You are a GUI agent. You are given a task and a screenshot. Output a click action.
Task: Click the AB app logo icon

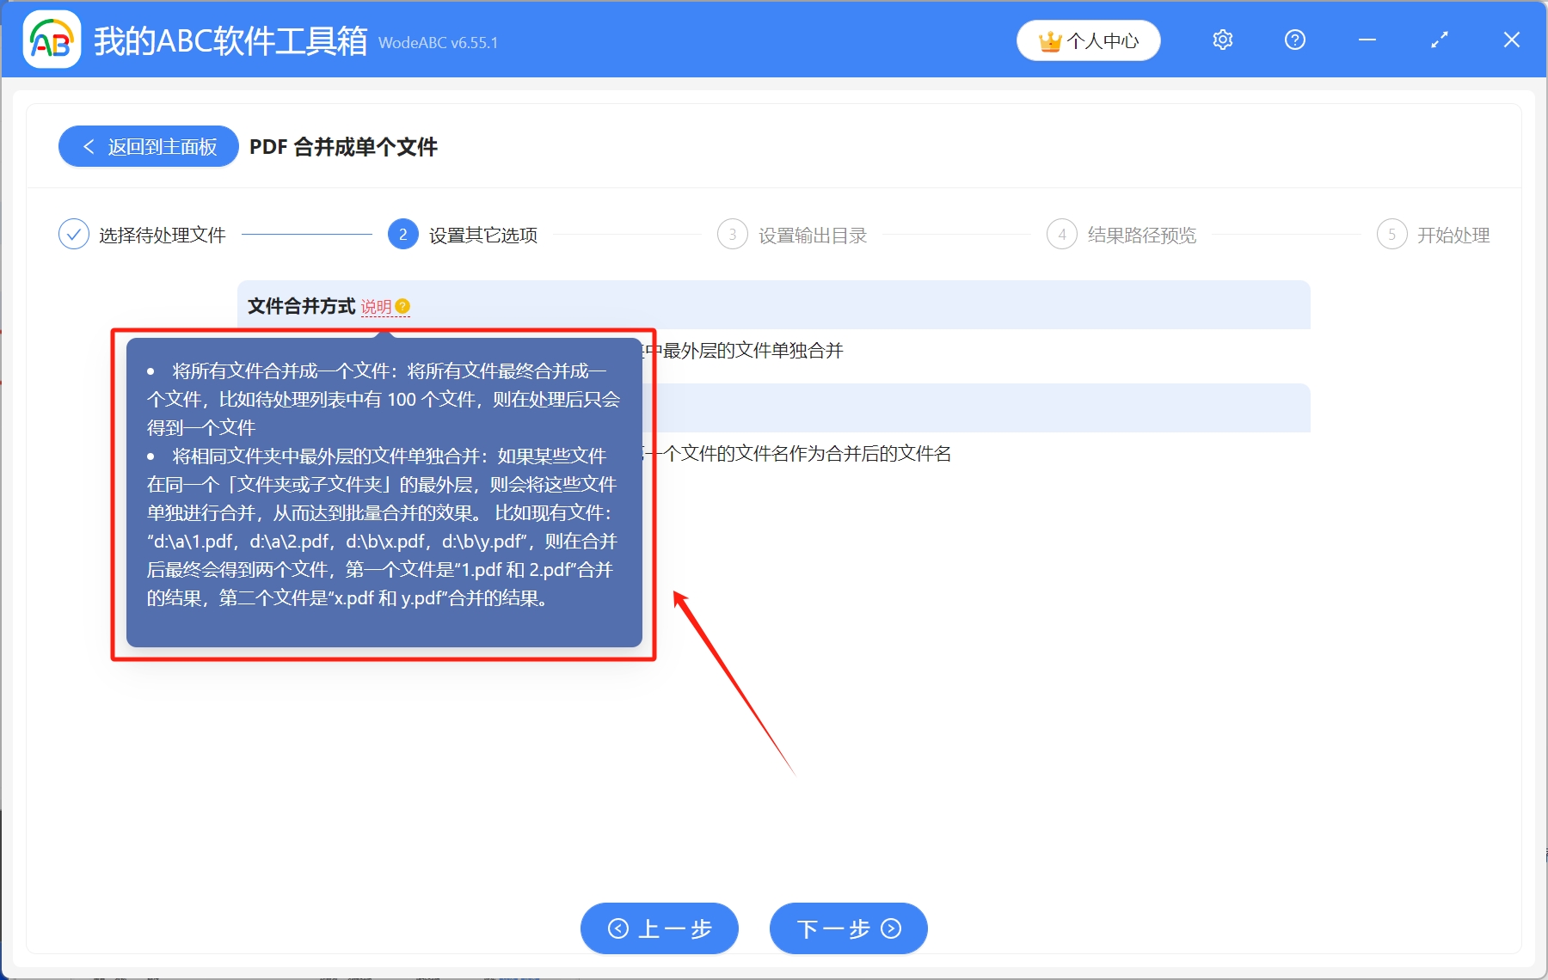[x=52, y=40]
